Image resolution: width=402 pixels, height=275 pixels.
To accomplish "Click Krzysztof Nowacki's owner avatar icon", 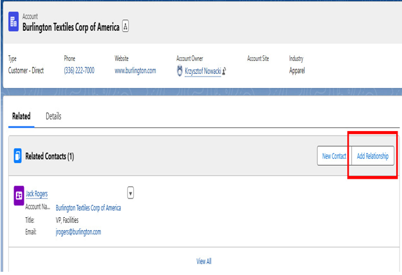I will point(179,71).
